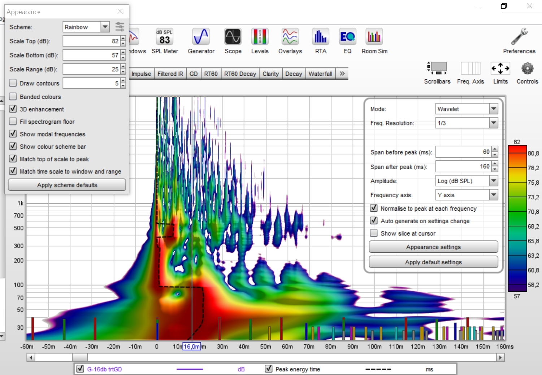
Task: Open the Mode Wavelet dropdown
Action: 493,109
